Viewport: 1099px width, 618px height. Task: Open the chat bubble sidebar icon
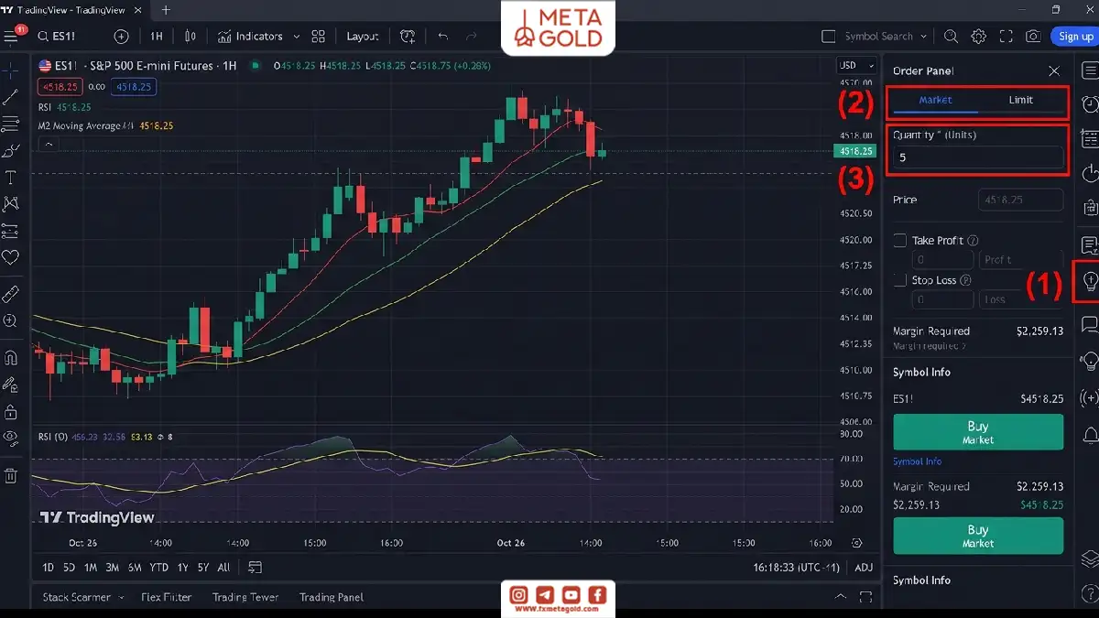tap(1090, 323)
